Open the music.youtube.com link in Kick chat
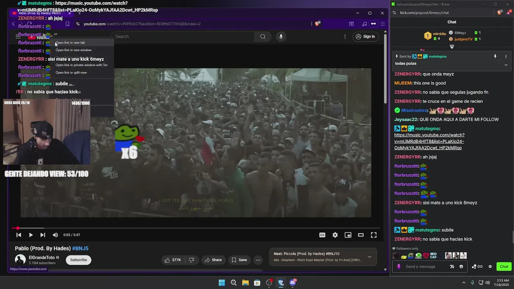The height and width of the screenshot is (289, 514). 429,141
